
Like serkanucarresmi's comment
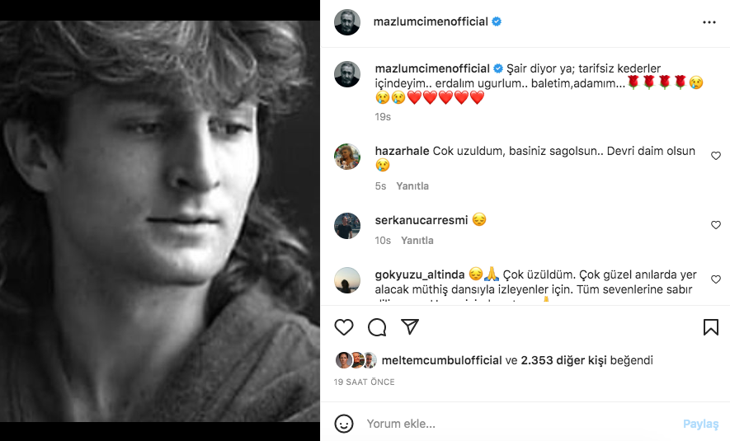[716, 225]
